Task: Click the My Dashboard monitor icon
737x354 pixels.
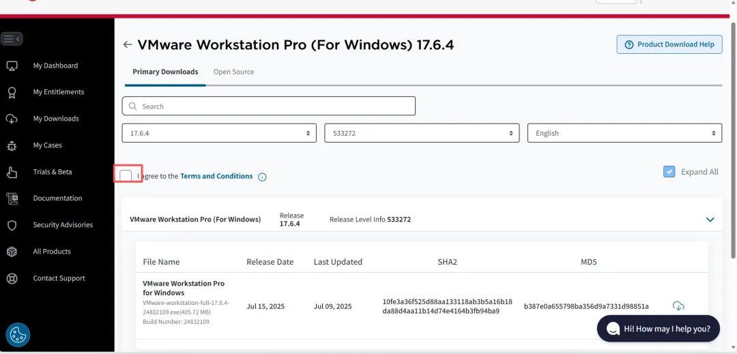Action: (x=12, y=65)
